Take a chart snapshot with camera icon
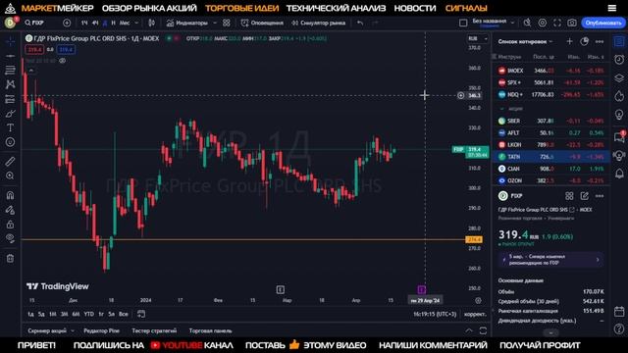 pyautogui.click(x=572, y=23)
